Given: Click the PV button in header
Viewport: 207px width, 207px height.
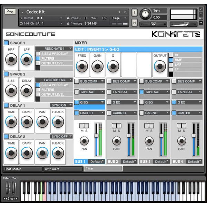Looking at the screenshot, I should tap(201, 23).
